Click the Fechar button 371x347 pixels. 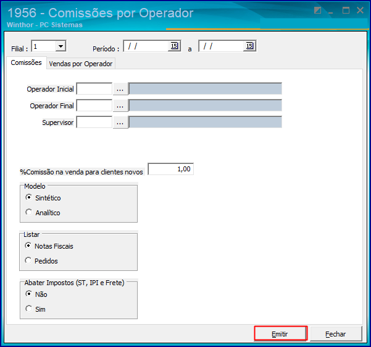[x=336, y=334]
